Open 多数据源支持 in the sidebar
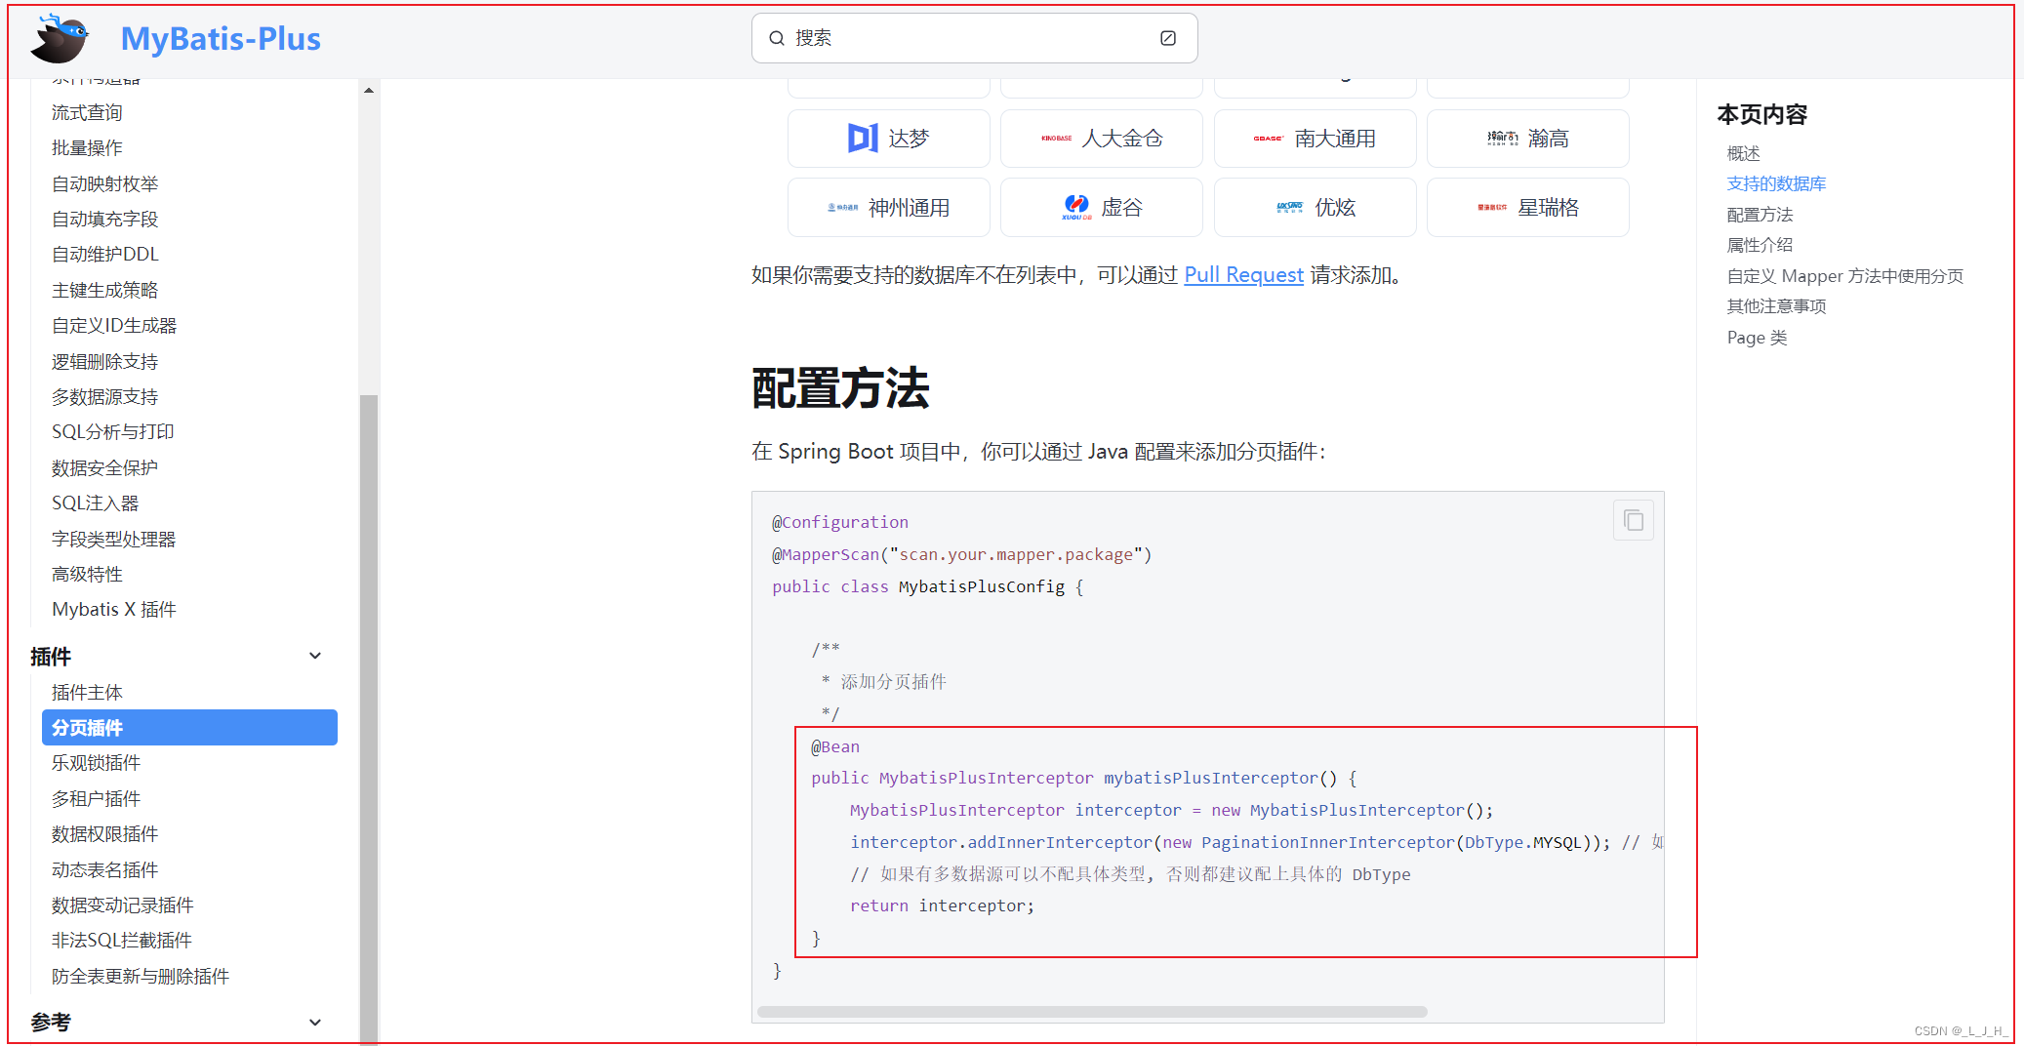This screenshot has width=2024, height=1046. (104, 397)
